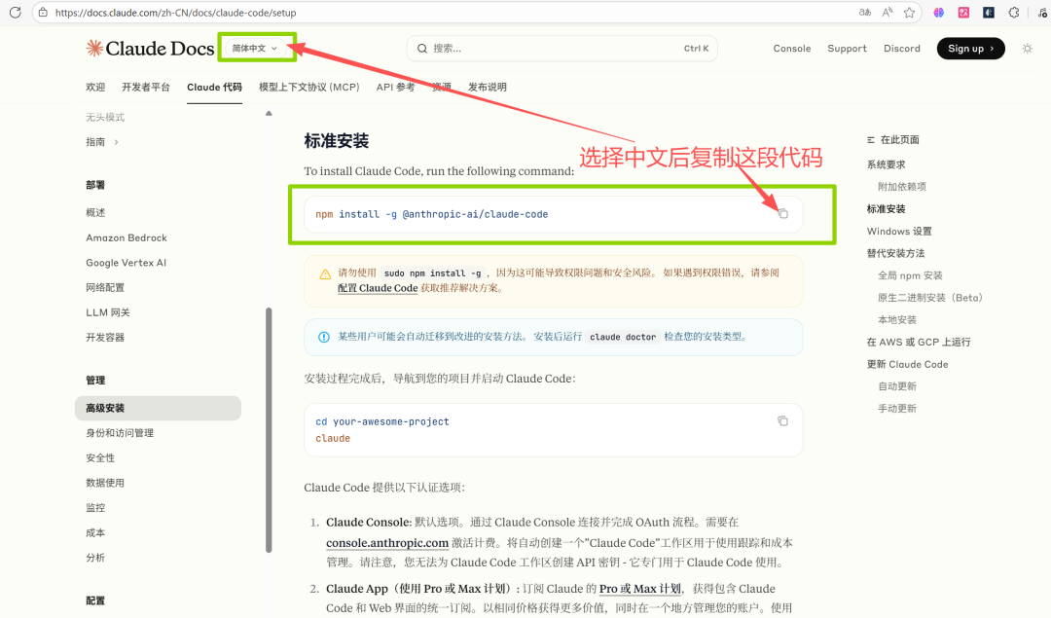Viewport: 1051px width, 618px height.
Task: Open 无头模式 in the sidebar
Action: [x=105, y=118]
